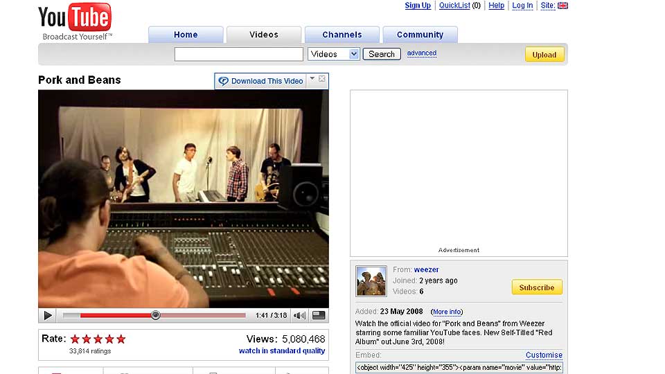Open the Log In link
Screen dimensions: 665x374
(522, 6)
